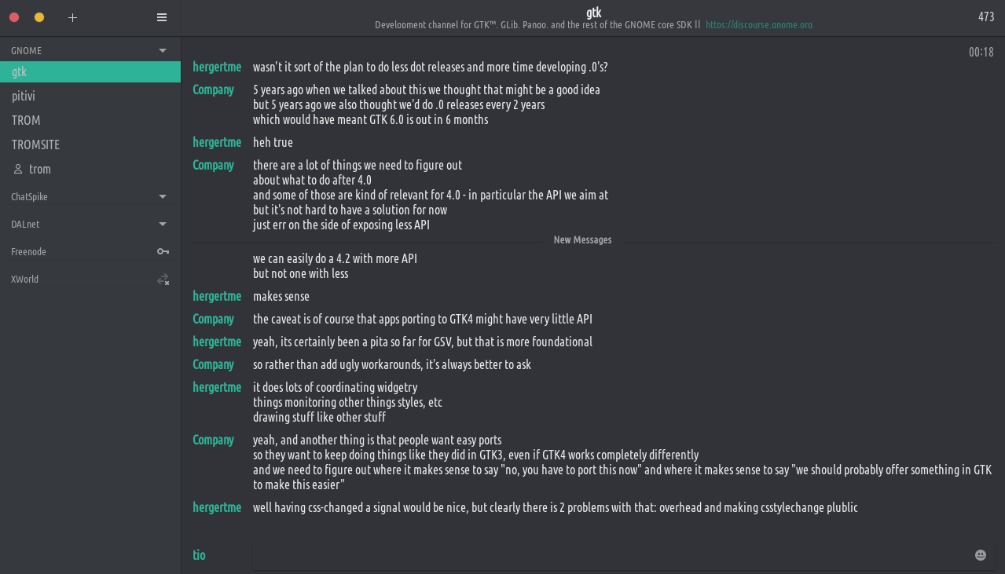The height and width of the screenshot is (574, 1005).
Task: Open the hamburger menu
Action: point(162,17)
